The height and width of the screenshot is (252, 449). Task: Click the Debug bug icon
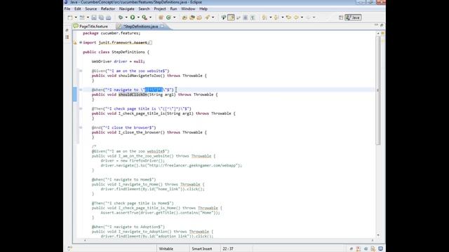click(x=121, y=17)
